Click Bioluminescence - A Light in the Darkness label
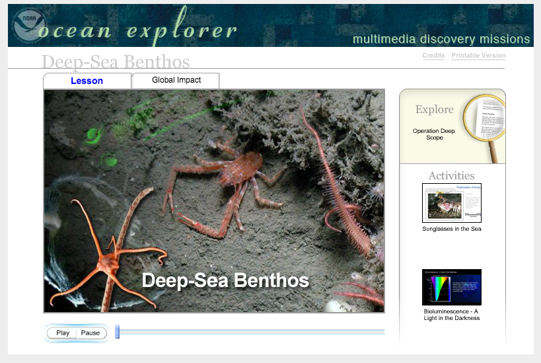Viewport: 541px width, 363px height. [452, 315]
